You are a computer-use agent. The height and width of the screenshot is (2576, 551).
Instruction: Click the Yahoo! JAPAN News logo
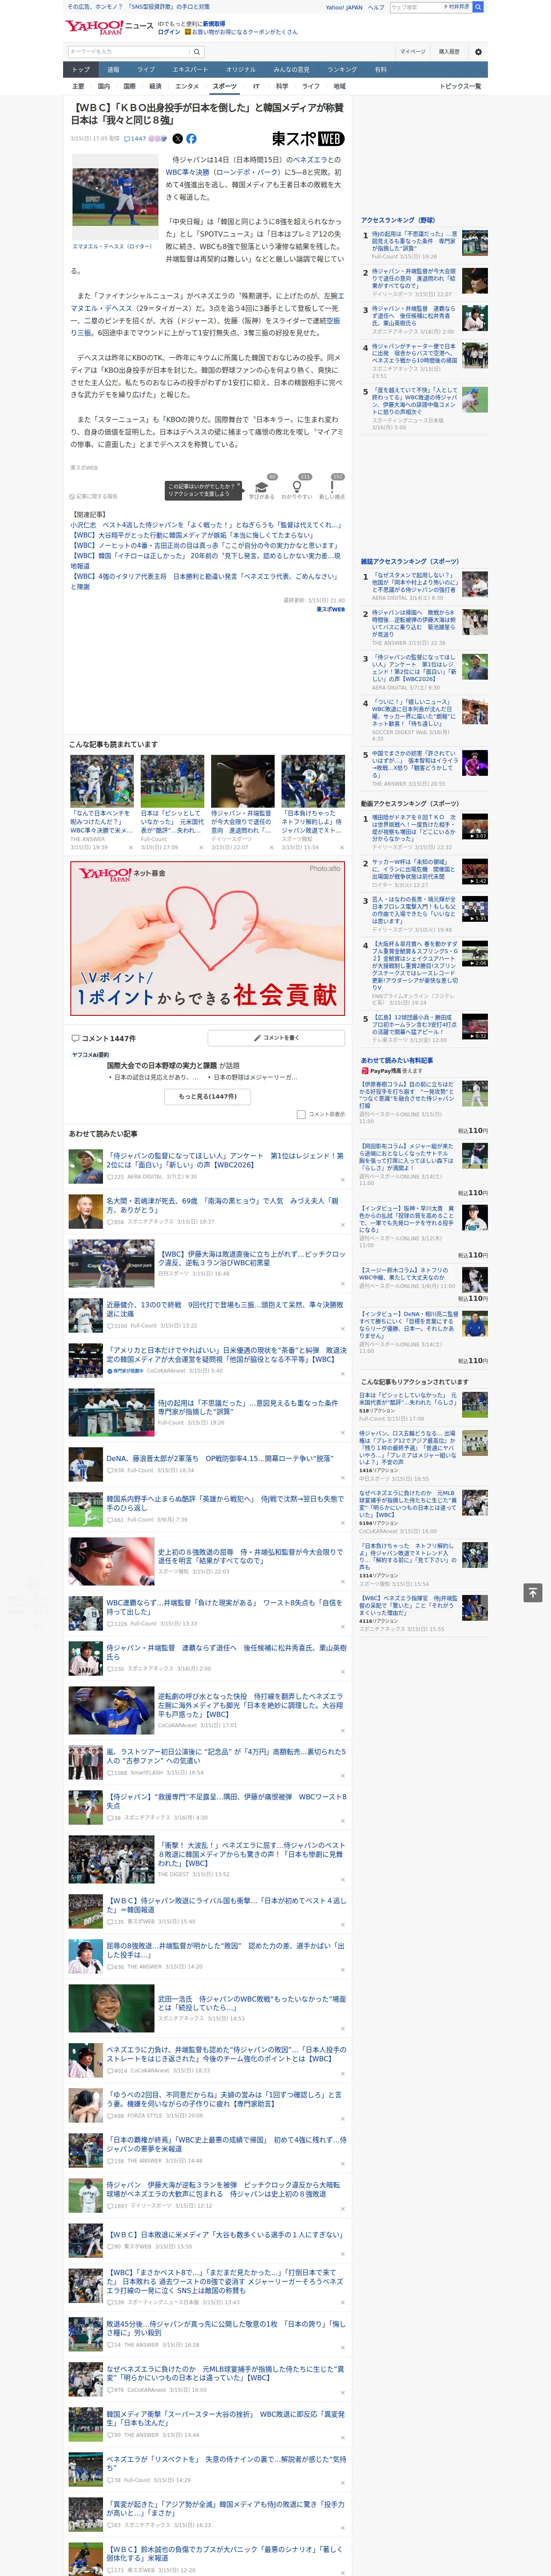[x=110, y=27]
